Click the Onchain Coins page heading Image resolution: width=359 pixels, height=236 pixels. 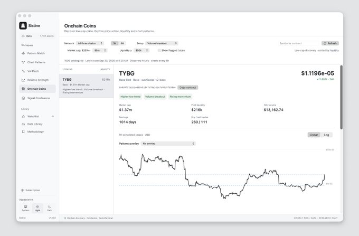click(80, 26)
